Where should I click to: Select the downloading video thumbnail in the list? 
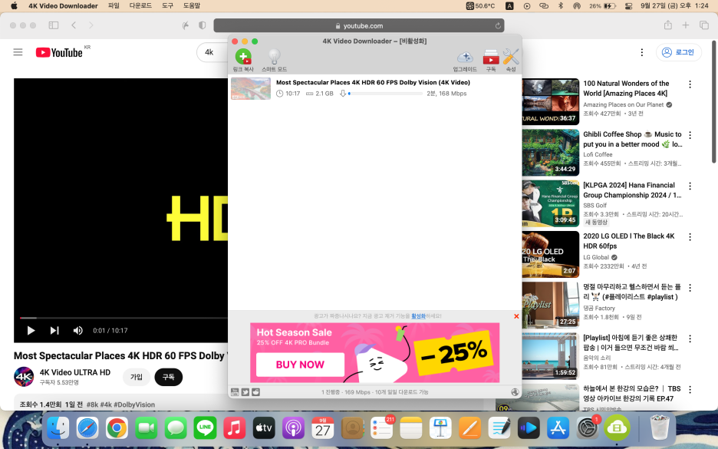point(251,88)
